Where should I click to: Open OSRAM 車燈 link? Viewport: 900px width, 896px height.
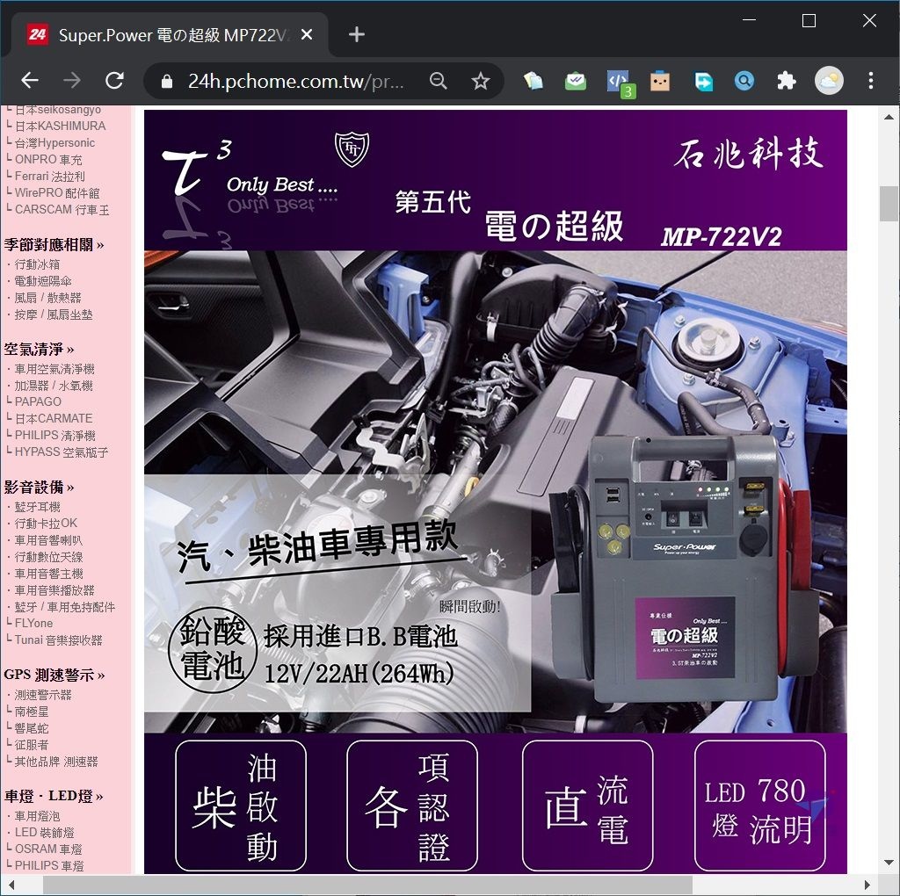point(48,849)
